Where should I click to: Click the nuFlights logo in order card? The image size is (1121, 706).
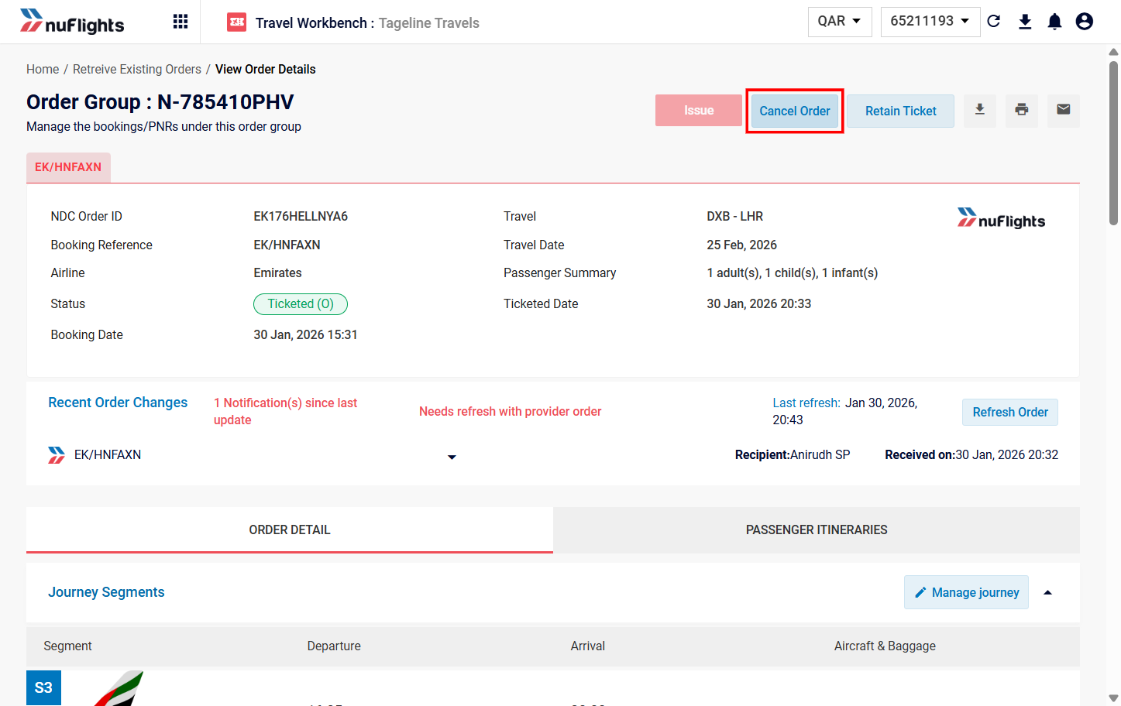(1001, 219)
